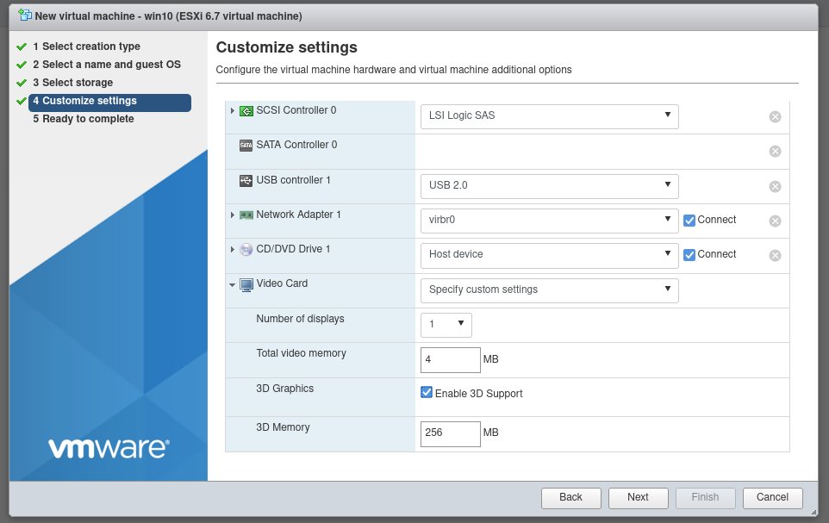
Task: Go to step 3 Select storage
Action: point(73,83)
